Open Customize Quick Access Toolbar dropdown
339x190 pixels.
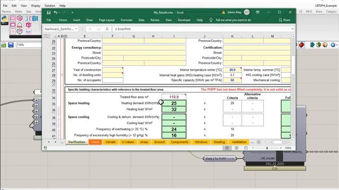coord(72,13)
